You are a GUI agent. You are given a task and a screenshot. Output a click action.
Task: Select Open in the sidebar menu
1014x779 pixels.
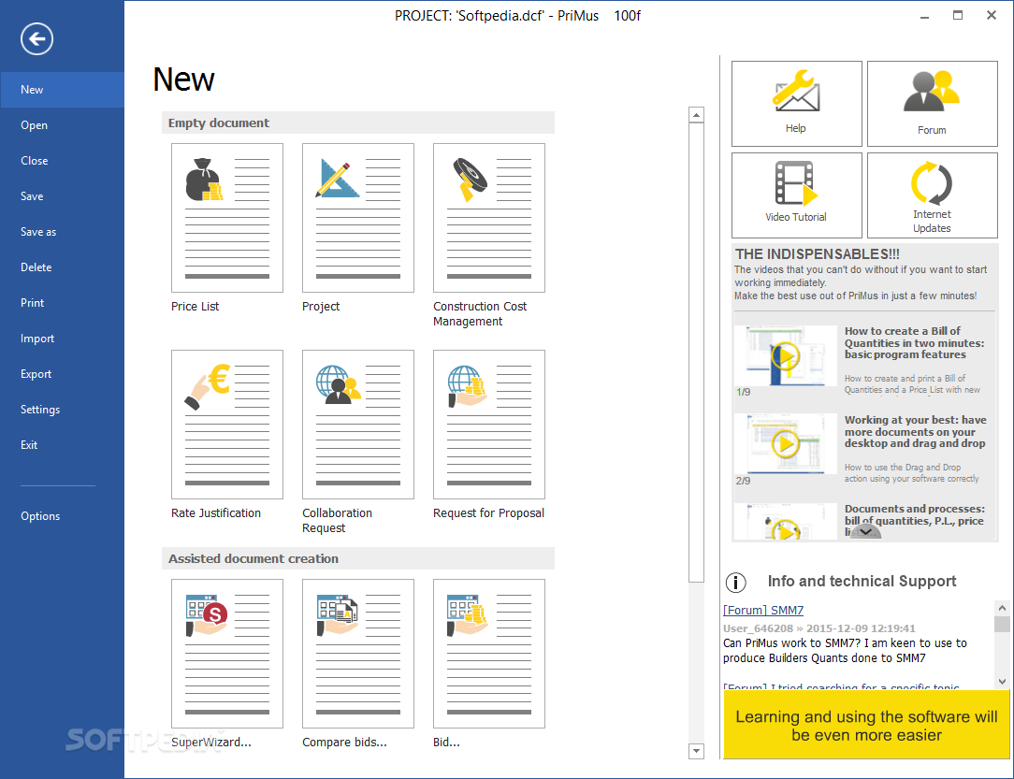point(62,125)
